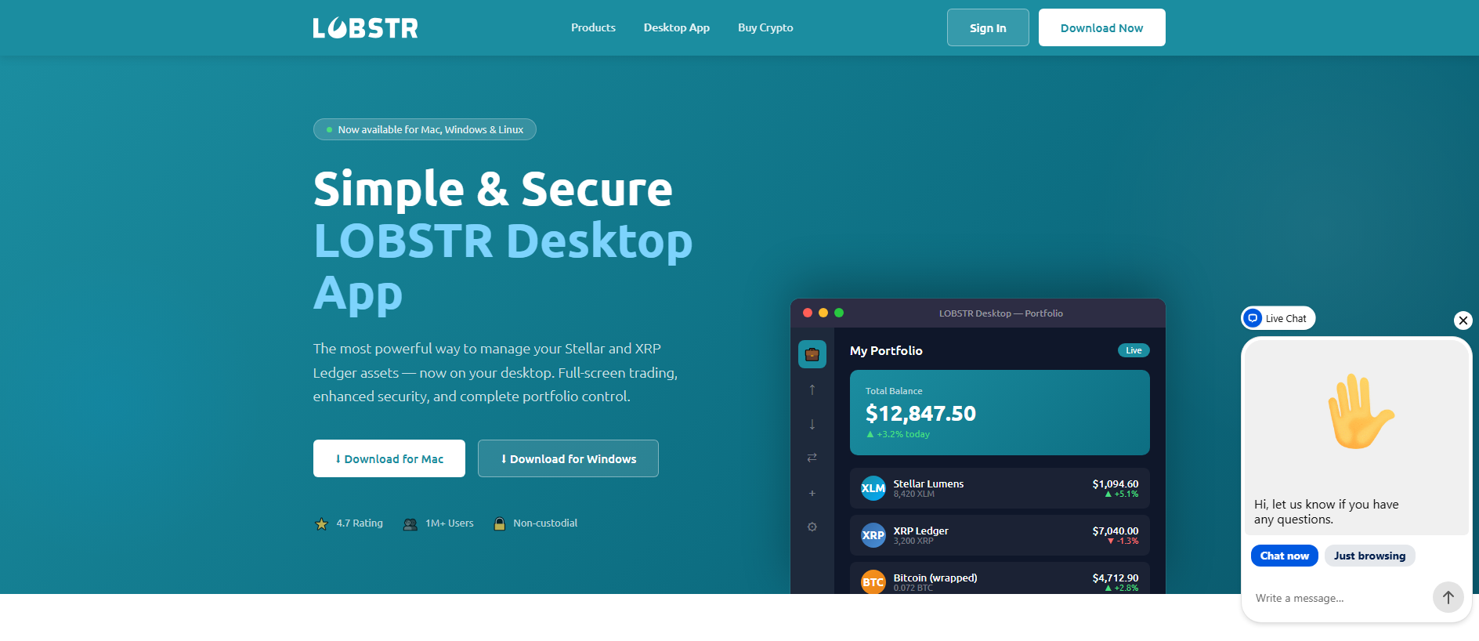Send the chat message with the arrow button
This screenshot has width=1479, height=641.
[x=1448, y=597]
